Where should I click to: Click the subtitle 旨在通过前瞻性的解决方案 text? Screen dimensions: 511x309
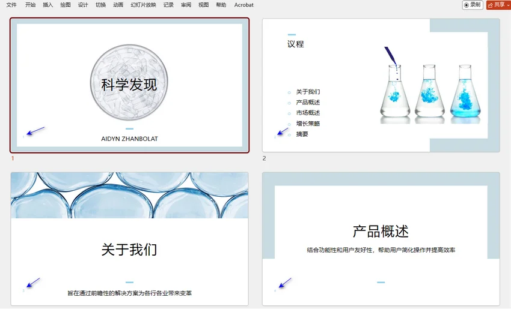pyautogui.click(x=129, y=293)
